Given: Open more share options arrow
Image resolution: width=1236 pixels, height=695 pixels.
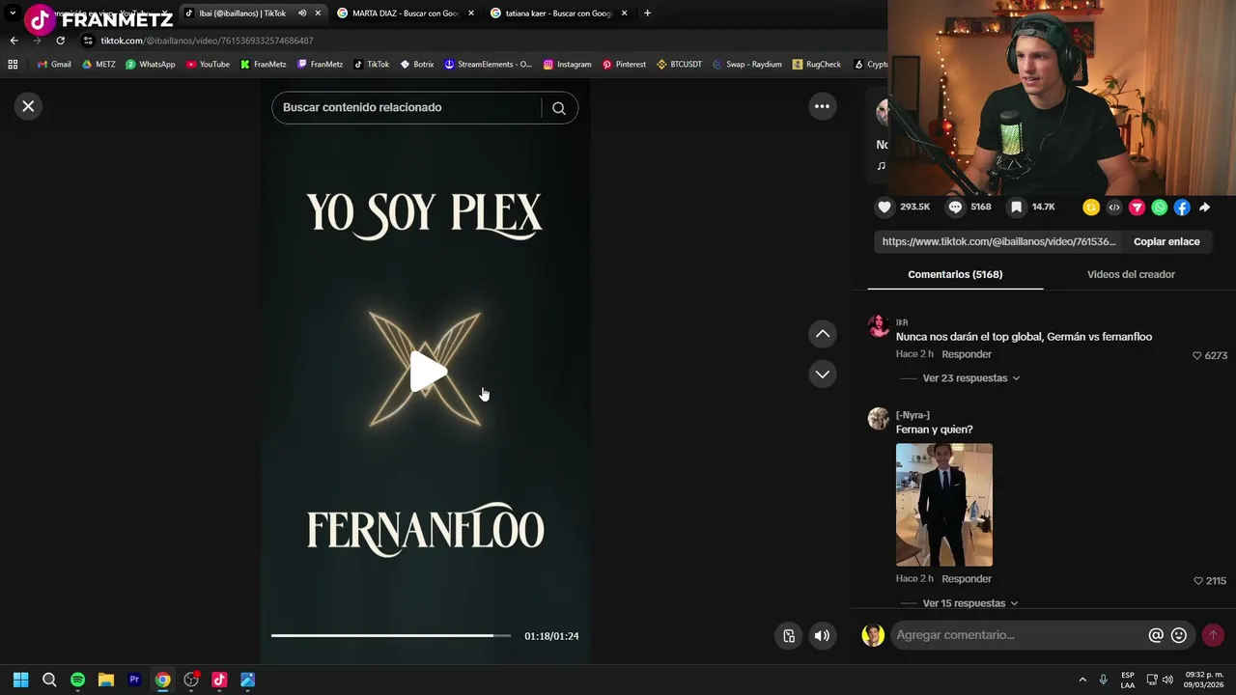Looking at the screenshot, I should tap(1205, 207).
